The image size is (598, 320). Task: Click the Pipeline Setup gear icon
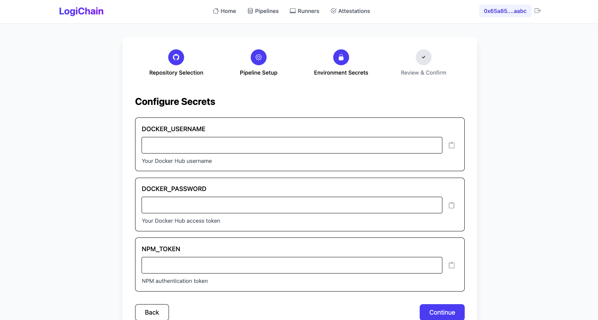click(x=259, y=57)
